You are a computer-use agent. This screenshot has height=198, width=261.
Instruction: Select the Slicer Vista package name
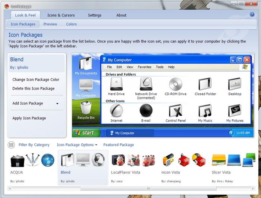point(221,172)
